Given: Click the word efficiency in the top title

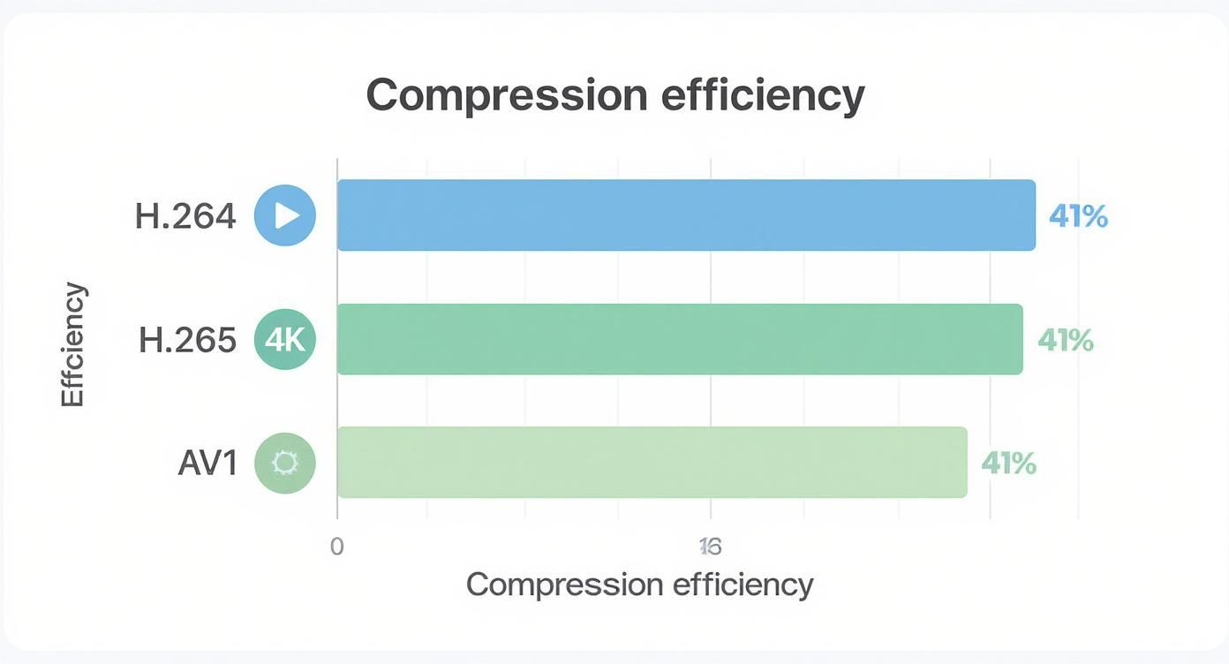Looking at the screenshot, I should pyautogui.click(x=762, y=94).
